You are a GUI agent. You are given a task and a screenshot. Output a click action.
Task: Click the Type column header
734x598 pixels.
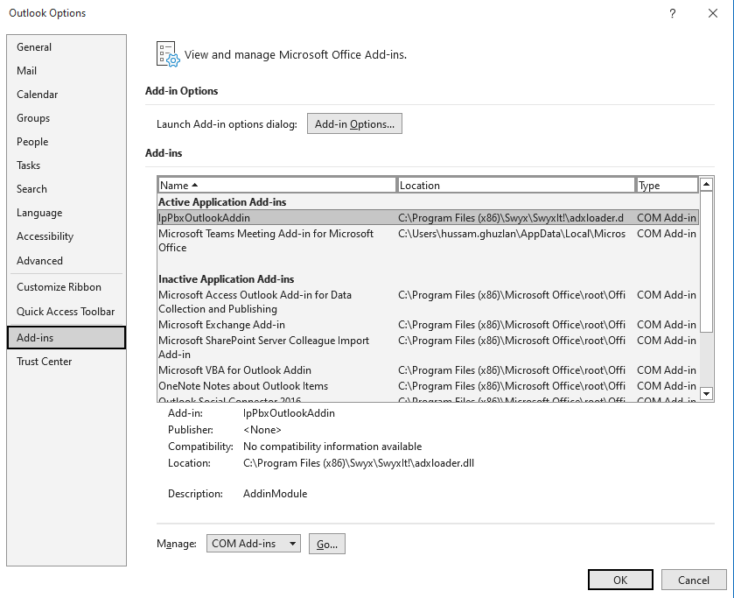[x=667, y=186]
